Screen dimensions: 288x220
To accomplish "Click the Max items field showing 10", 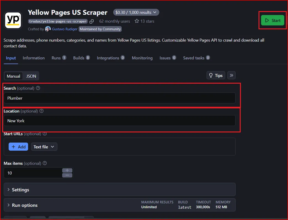I will click(33, 173).
